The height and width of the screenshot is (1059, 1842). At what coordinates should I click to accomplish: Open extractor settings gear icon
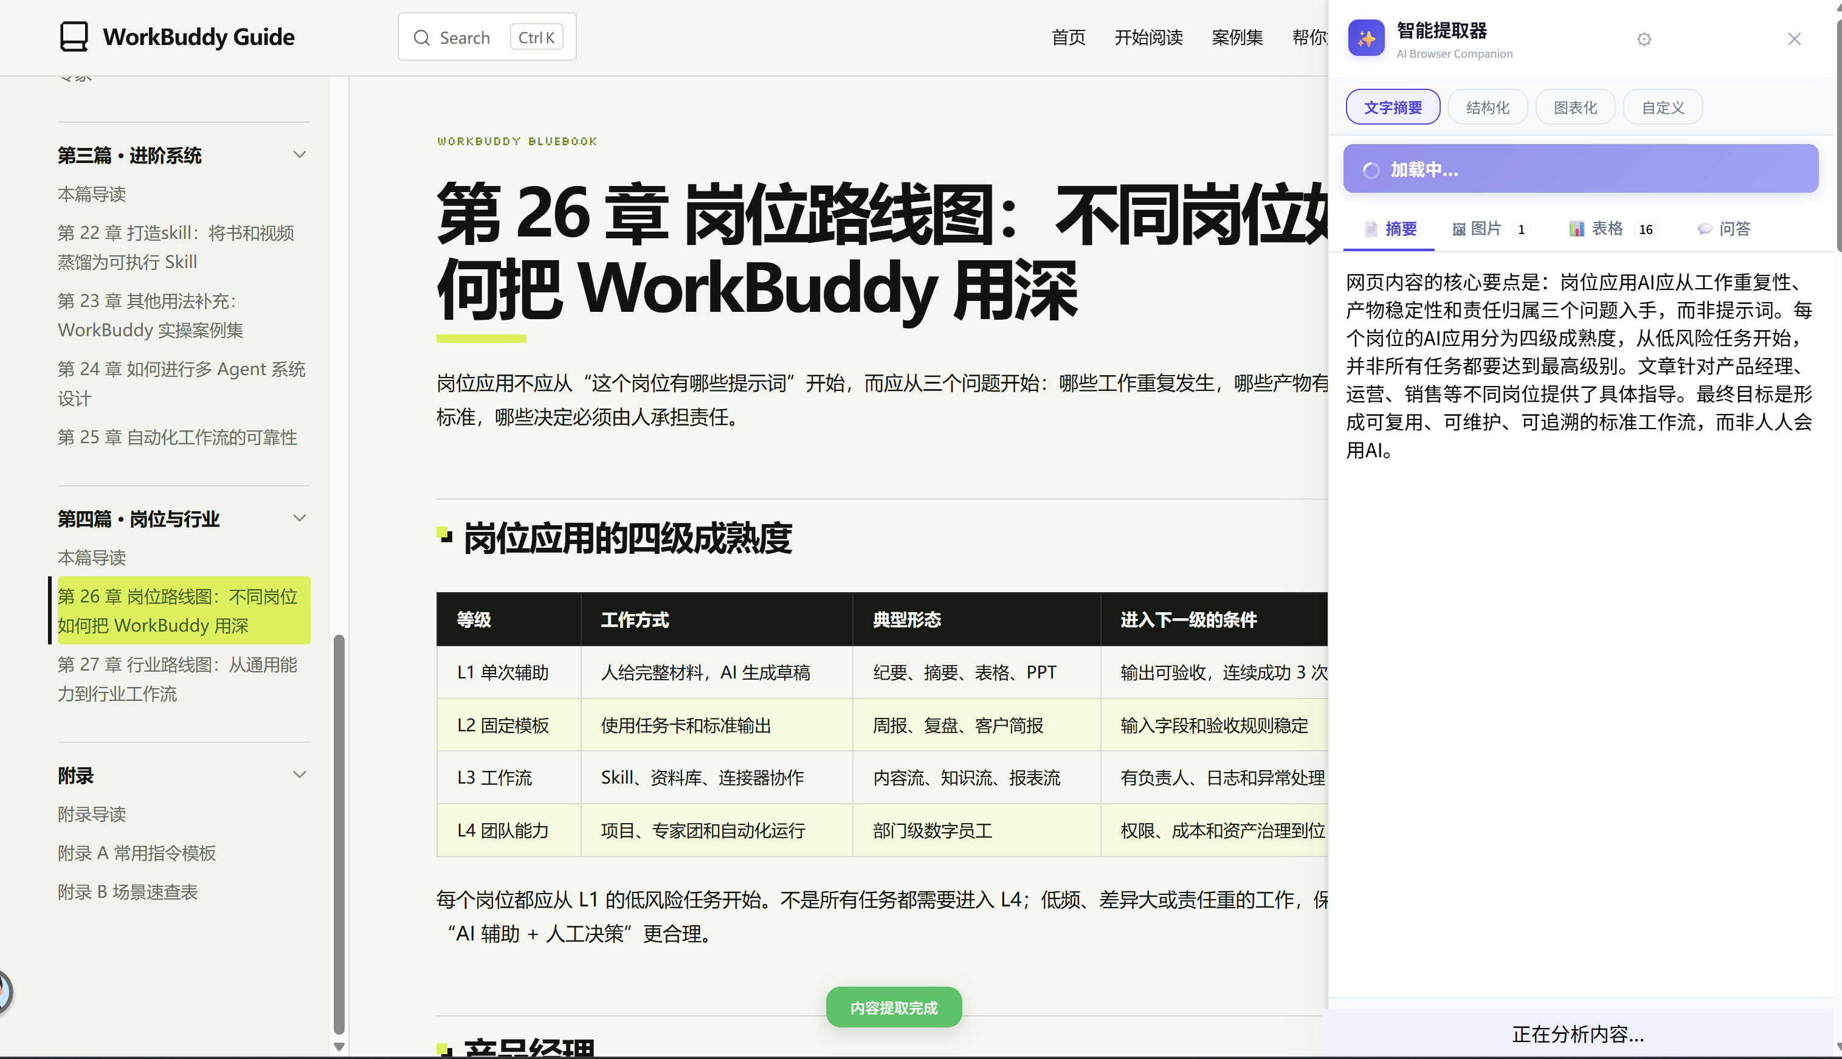tap(1643, 40)
